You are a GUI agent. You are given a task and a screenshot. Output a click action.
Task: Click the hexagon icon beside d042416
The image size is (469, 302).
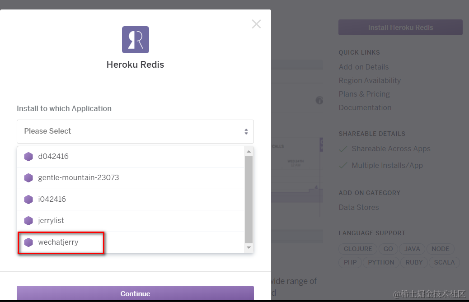click(x=28, y=157)
